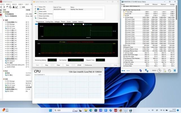Select Total CPU Usage row in HWiNFO
The width and height of the screenshot is (181, 113).
tap(149, 56)
